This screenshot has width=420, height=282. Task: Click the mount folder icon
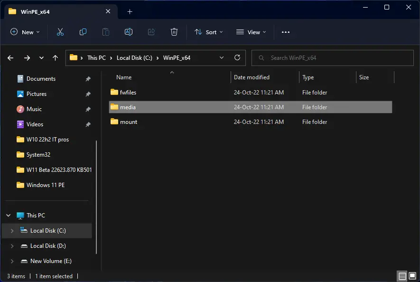tap(114, 122)
